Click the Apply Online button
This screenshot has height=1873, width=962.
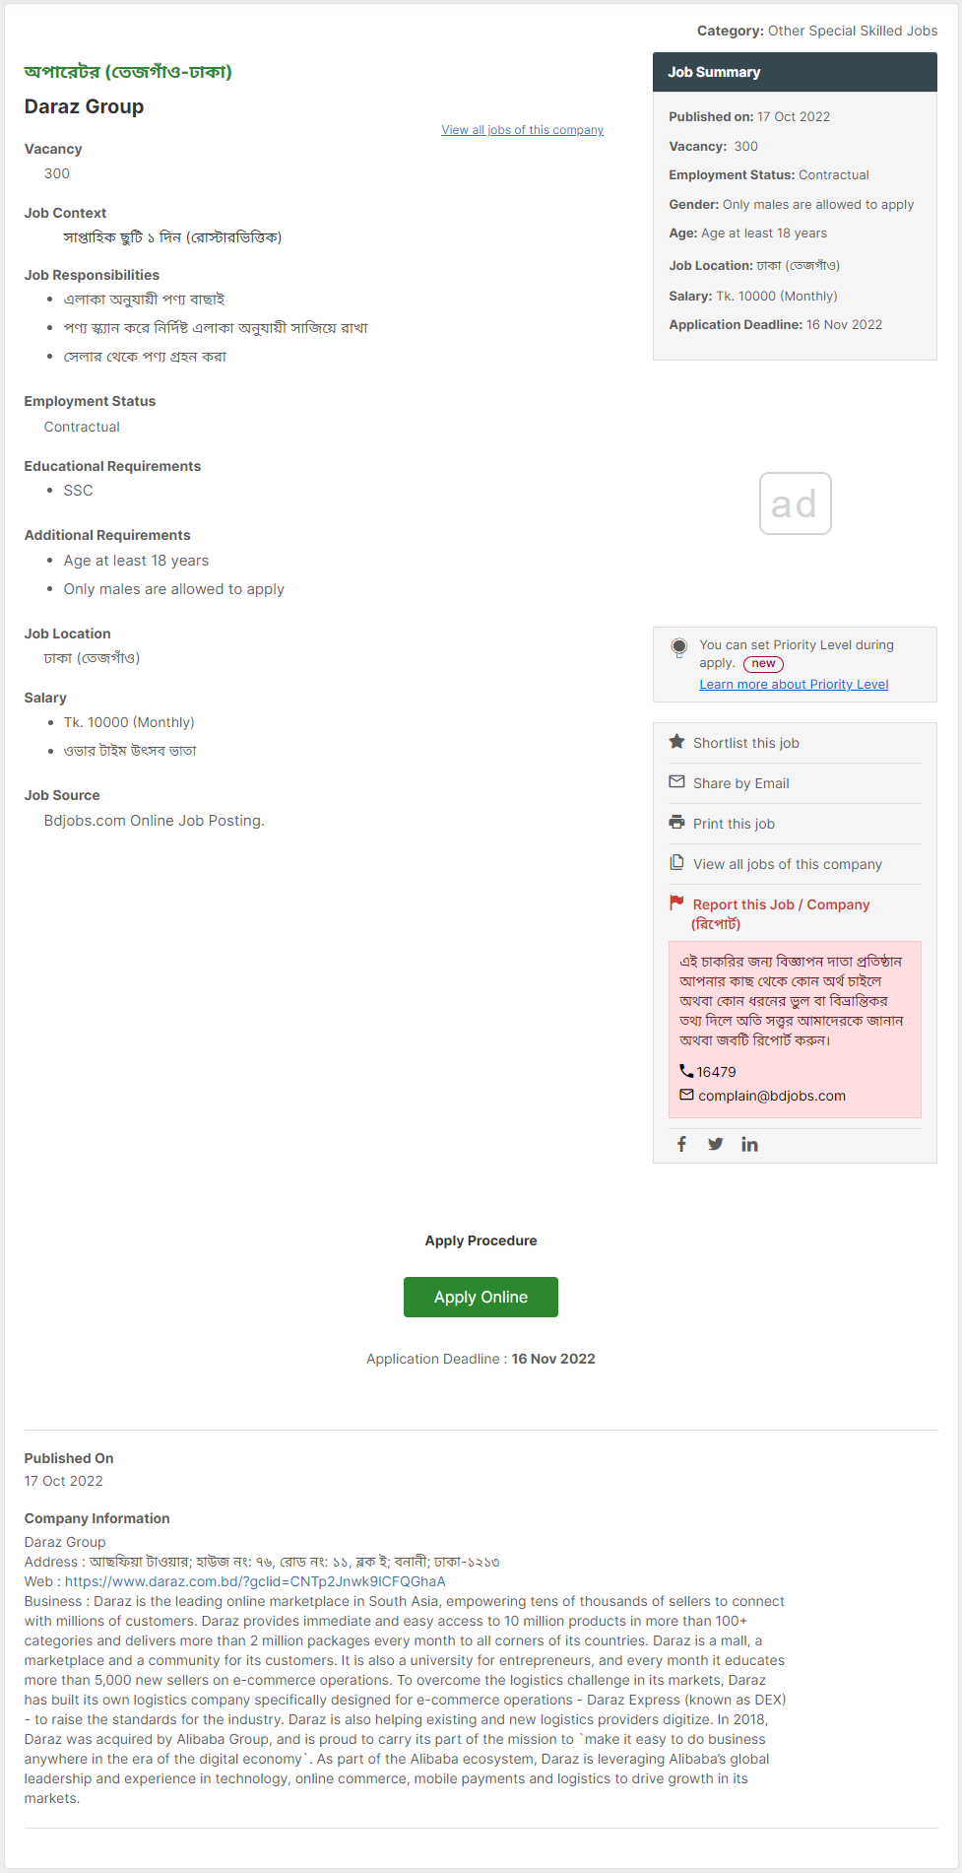481,1297
